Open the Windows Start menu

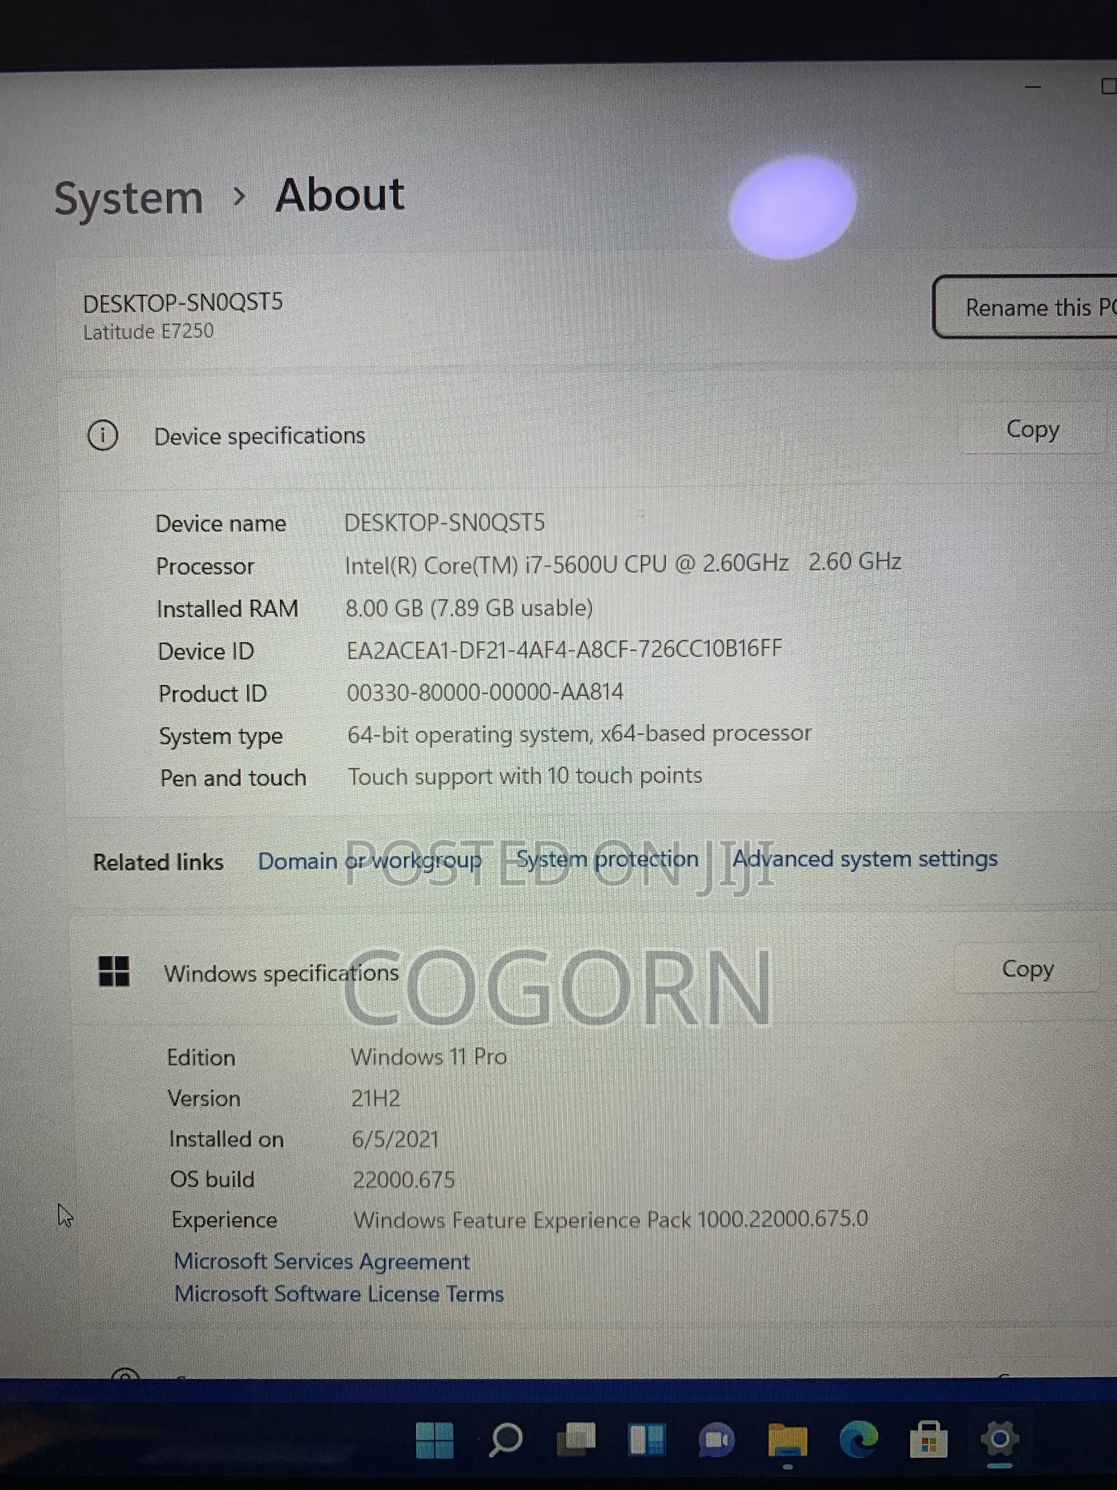pyautogui.click(x=434, y=1440)
